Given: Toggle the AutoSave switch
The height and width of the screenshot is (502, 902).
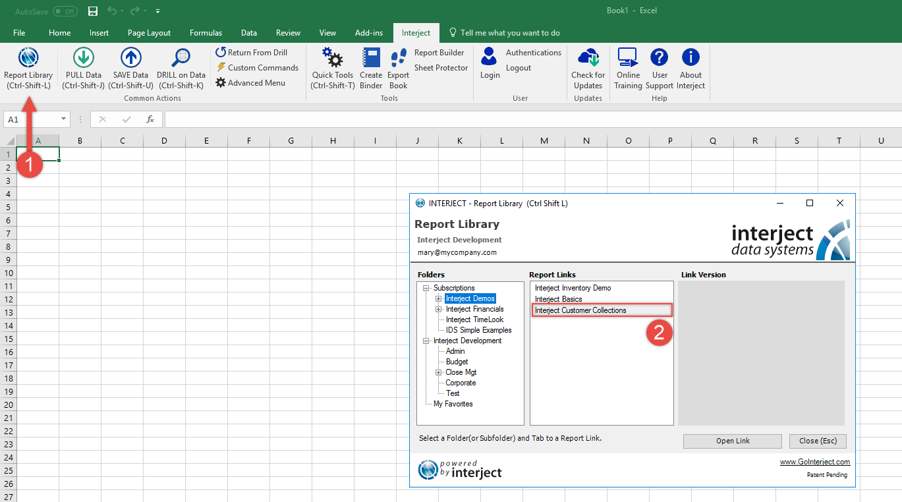Looking at the screenshot, I should click(65, 11).
